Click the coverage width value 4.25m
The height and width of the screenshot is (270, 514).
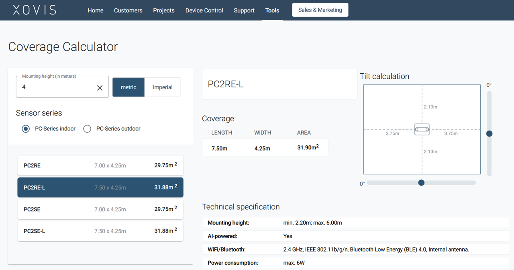262,149
